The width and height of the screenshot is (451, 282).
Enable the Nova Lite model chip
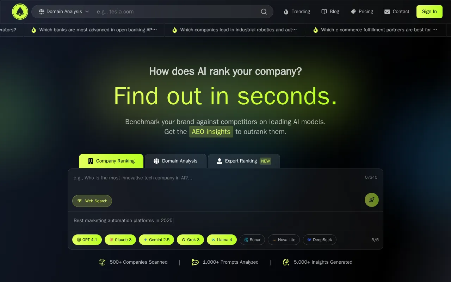(284, 240)
